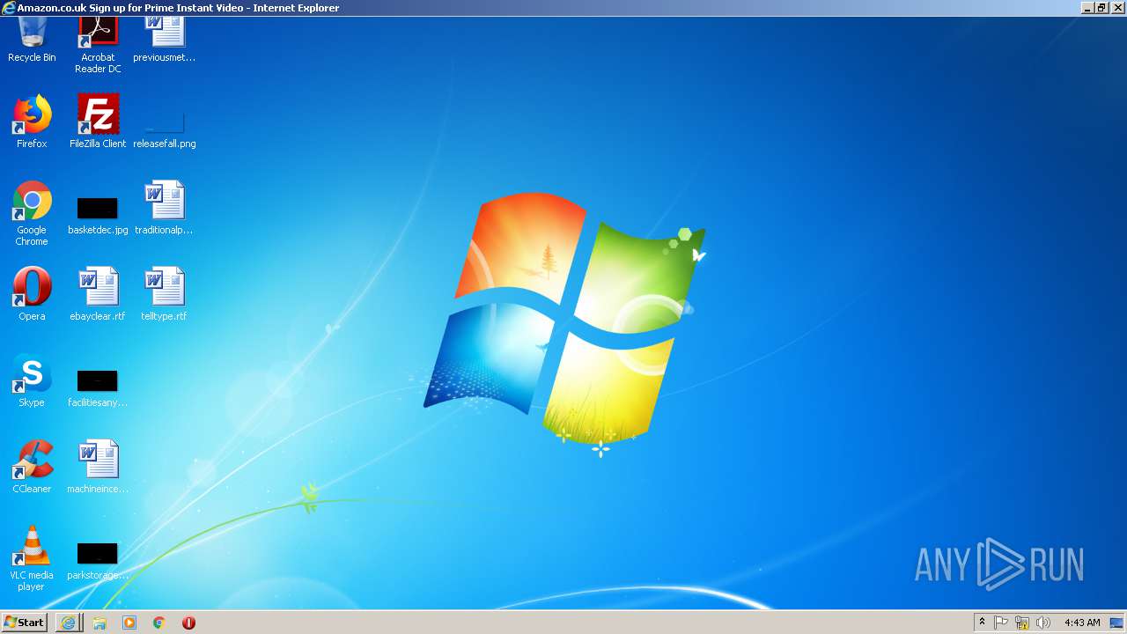Open the Start menu
This screenshot has width=1127, height=634.
click(24, 623)
